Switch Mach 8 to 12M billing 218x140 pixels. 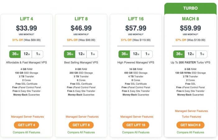190,54
